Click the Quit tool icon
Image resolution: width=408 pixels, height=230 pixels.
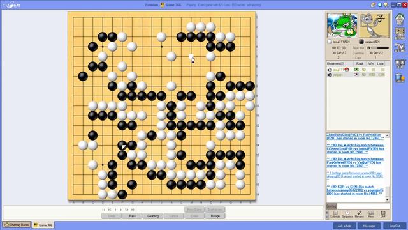(383, 215)
